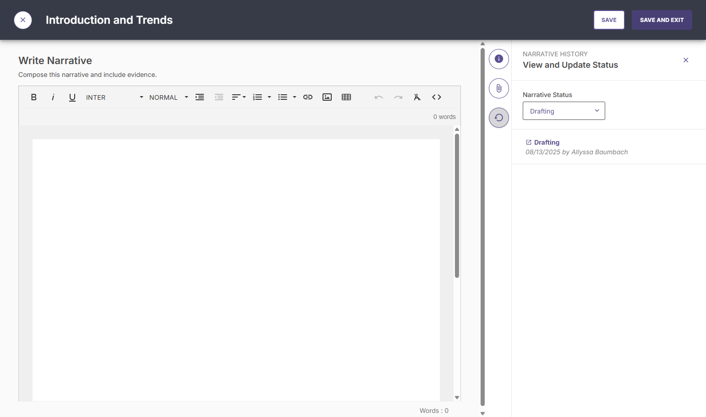
Task: Click inside the narrative text area
Action: tap(236, 270)
